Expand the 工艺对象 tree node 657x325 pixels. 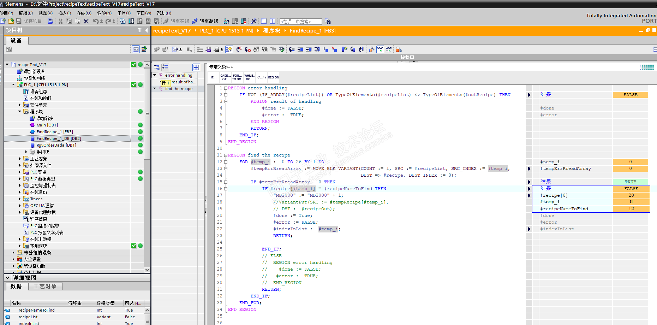coord(20,159)
